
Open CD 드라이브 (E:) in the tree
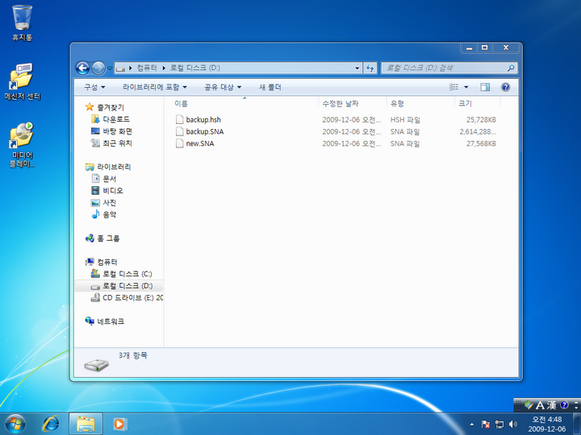tap(132, 297)
